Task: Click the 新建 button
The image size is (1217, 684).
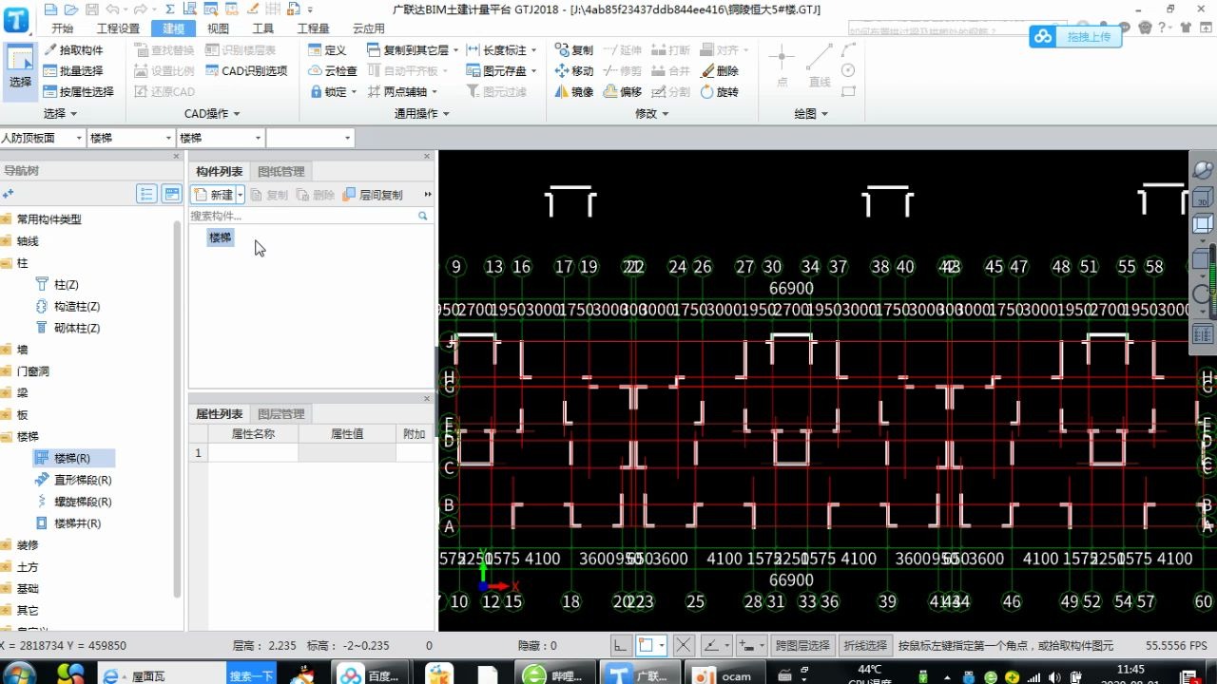Action: click(x=214, y=195)
